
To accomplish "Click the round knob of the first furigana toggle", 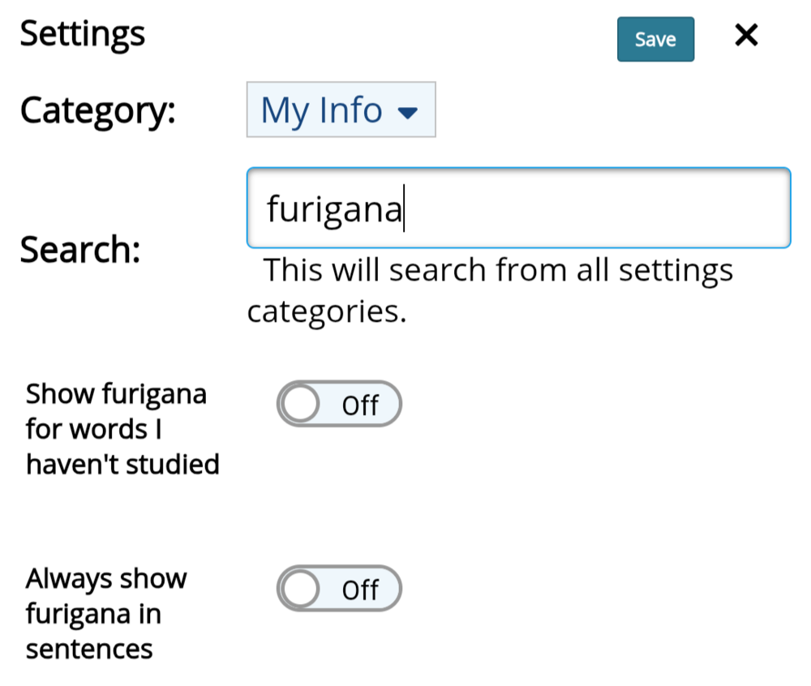I will 301,404.
